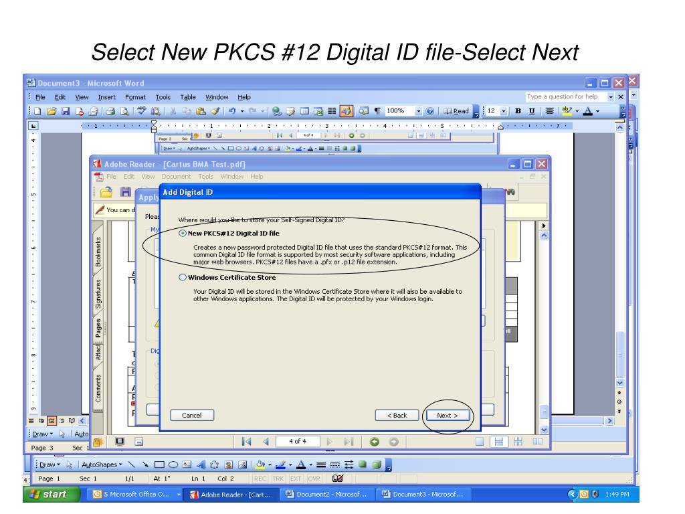Click Highlight color button in Word toolbar
The width and height of the screenshot is (685, 514).
(567, 111)
